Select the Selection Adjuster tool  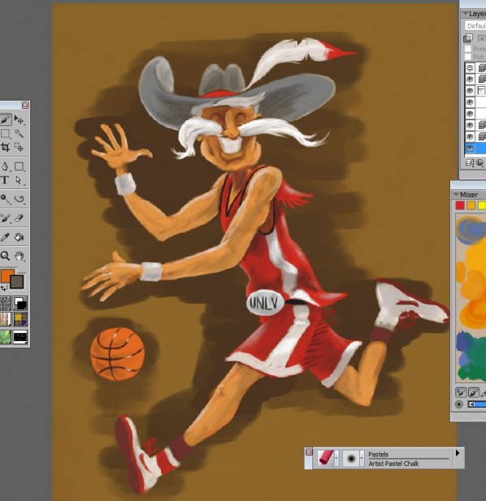pyautogui.click(x=20, y=147)
